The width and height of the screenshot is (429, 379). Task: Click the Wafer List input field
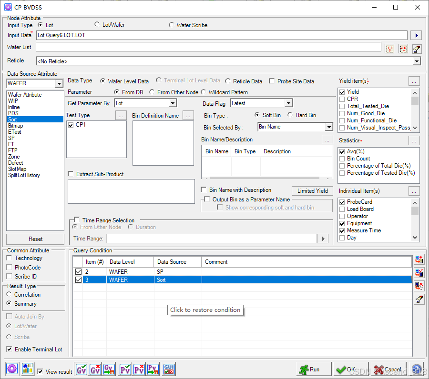[208, 47]
